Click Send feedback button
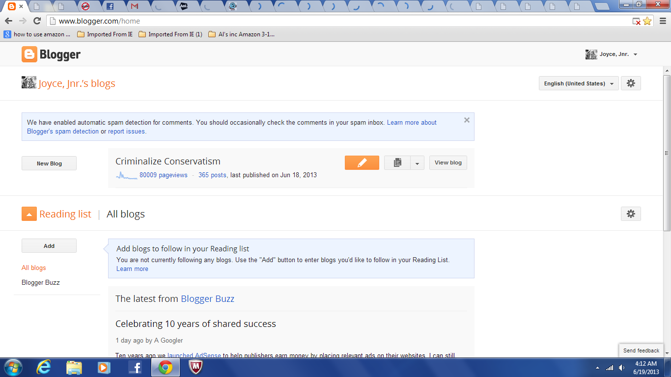This screenshot has width=671, height=377. coord(641,350)
